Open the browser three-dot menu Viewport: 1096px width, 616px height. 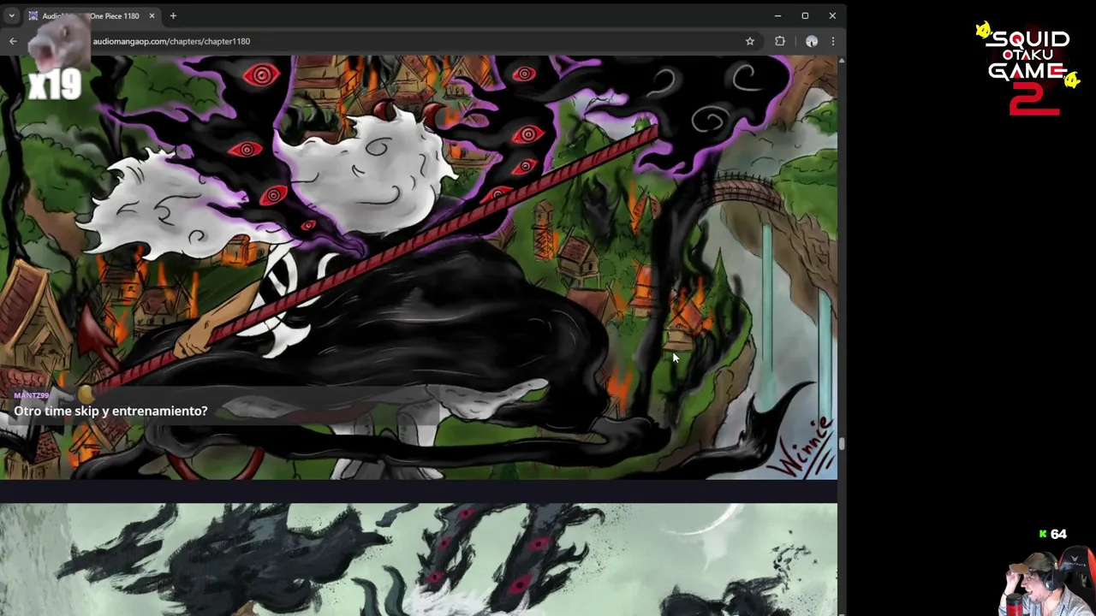(x=833, y=41)
